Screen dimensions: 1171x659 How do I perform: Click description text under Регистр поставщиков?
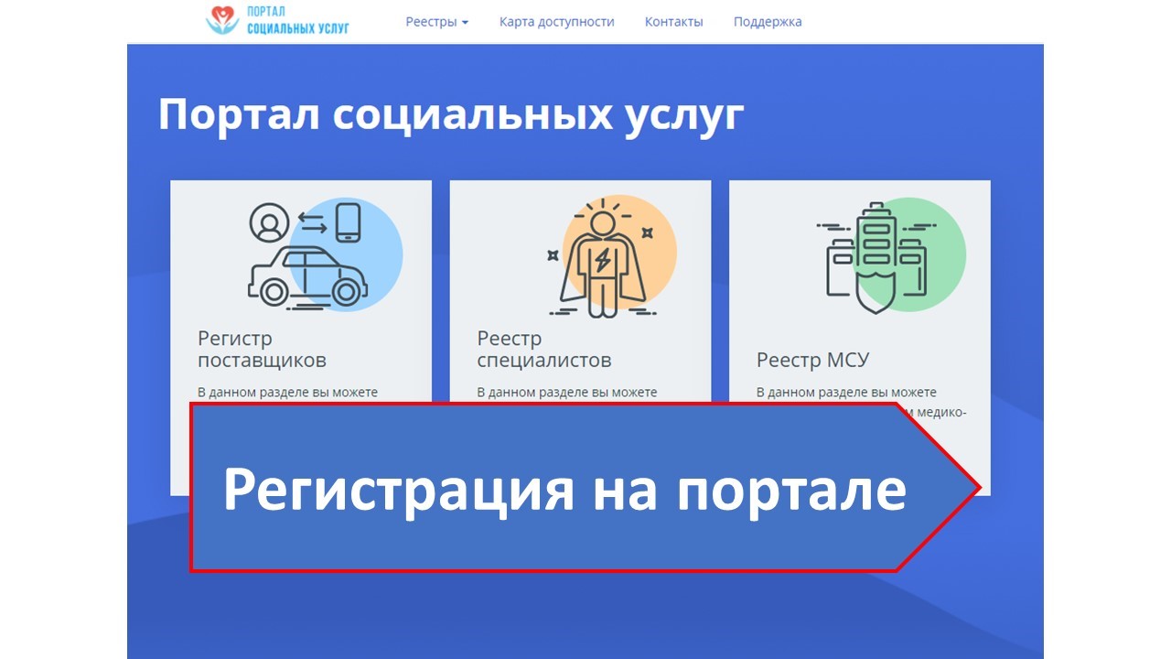tap(287, 392)
